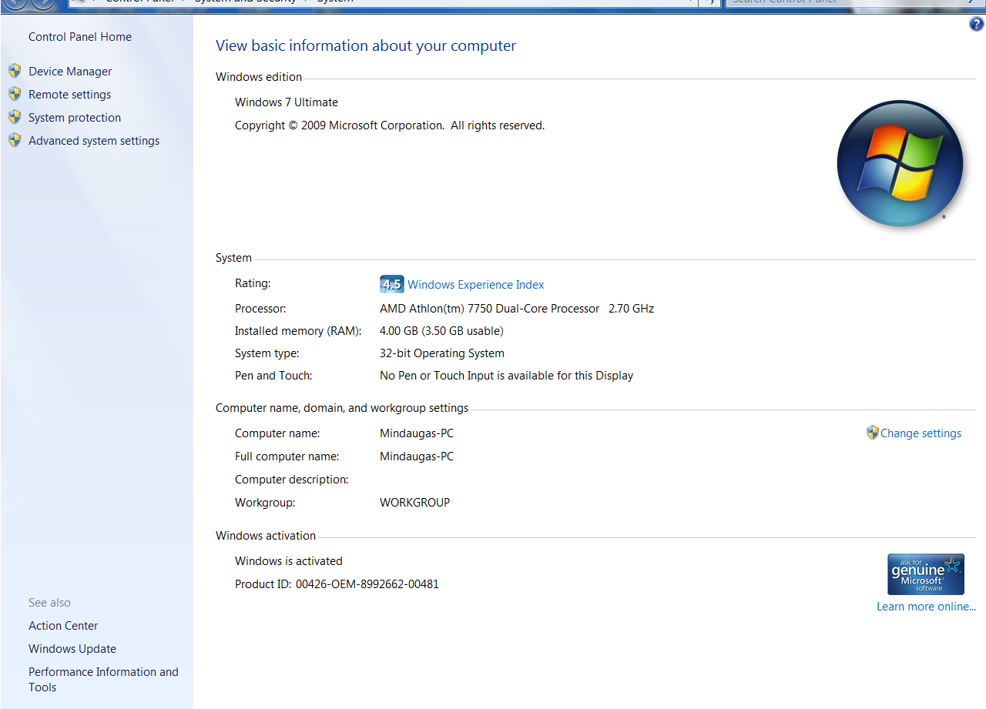This screenshot has width=986, height=709.
Task: Click the Full computer name value Mindaugas-PC
Action: coord(417,457)
